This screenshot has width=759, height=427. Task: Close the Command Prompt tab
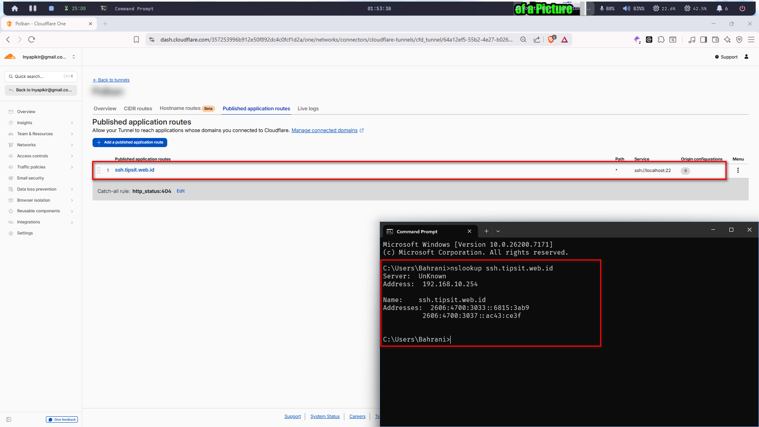tap(469, 231)
